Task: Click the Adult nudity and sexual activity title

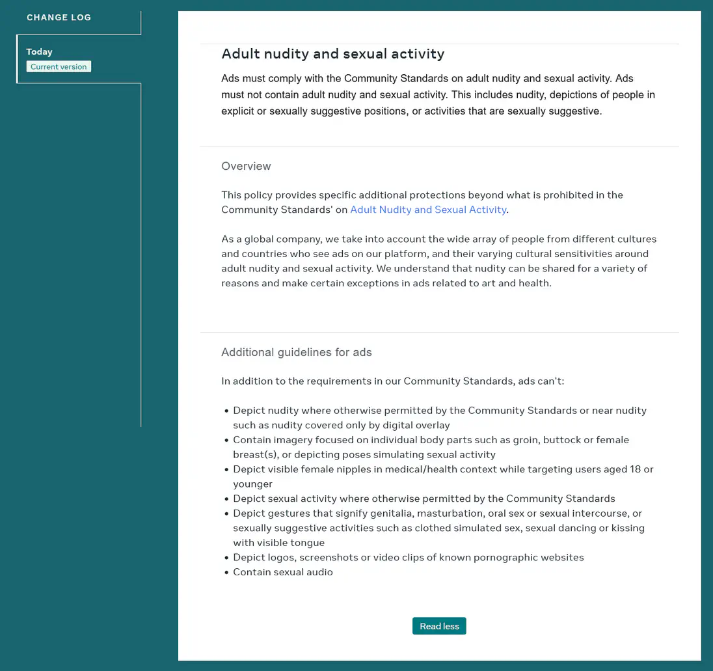Action: 332,54
